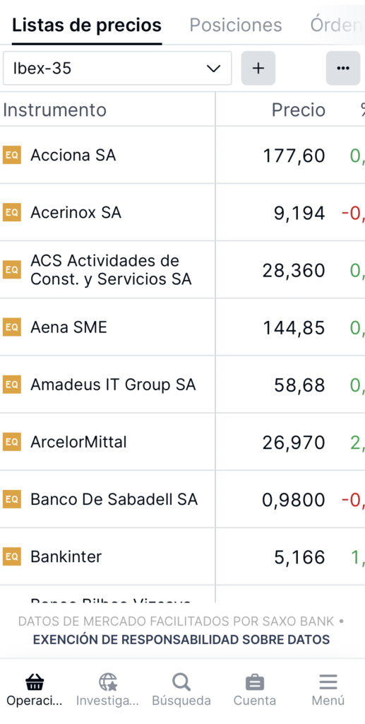Click the Aena SME price 144,85
The image size is (365, 724).
294,328
